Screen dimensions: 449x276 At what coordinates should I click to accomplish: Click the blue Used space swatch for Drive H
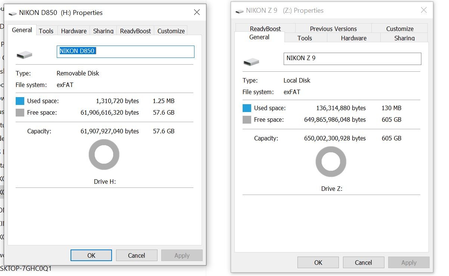20,101
